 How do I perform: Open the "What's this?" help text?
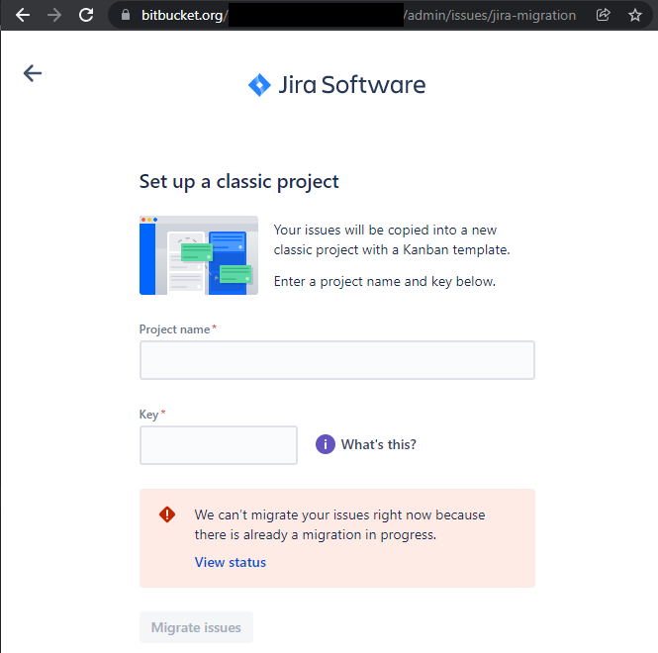coord(379,444)
